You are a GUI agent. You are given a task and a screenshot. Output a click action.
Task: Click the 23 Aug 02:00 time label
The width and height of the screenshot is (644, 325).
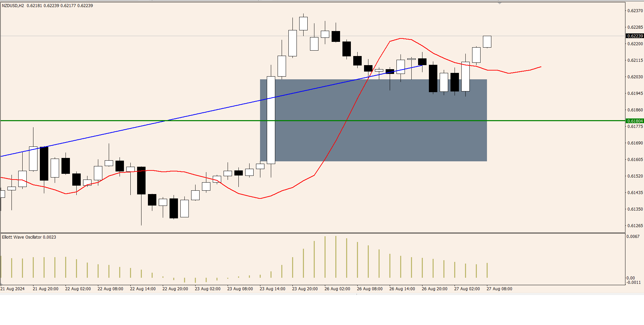208,289
